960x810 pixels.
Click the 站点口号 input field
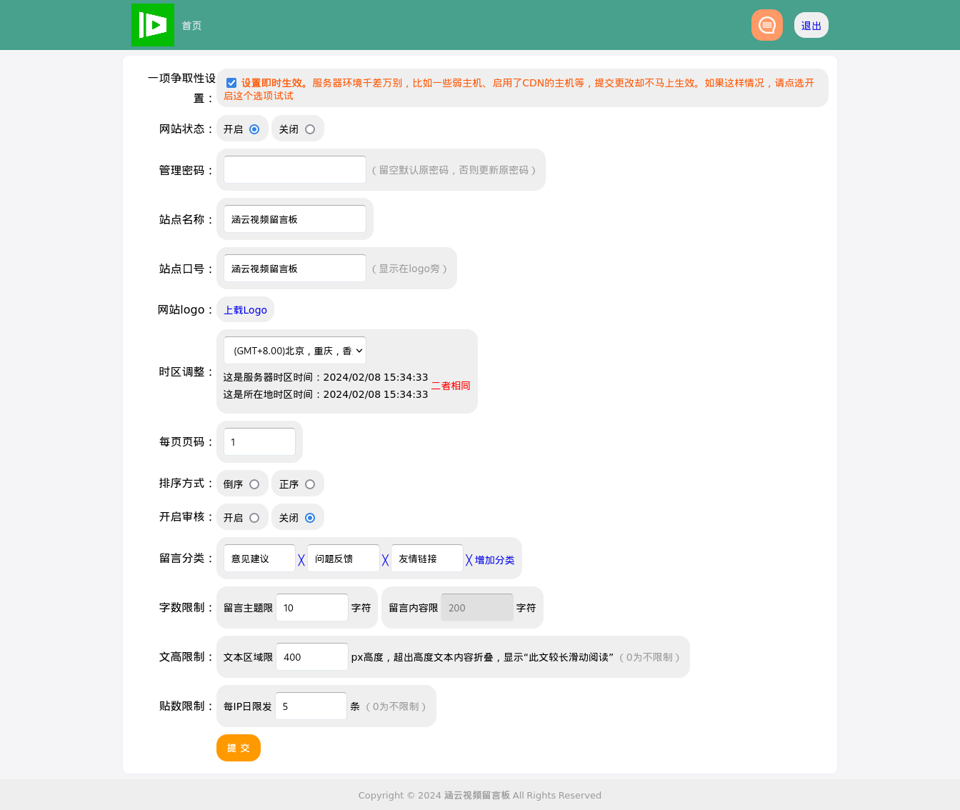pyautogui.click(x=295, y=269)
